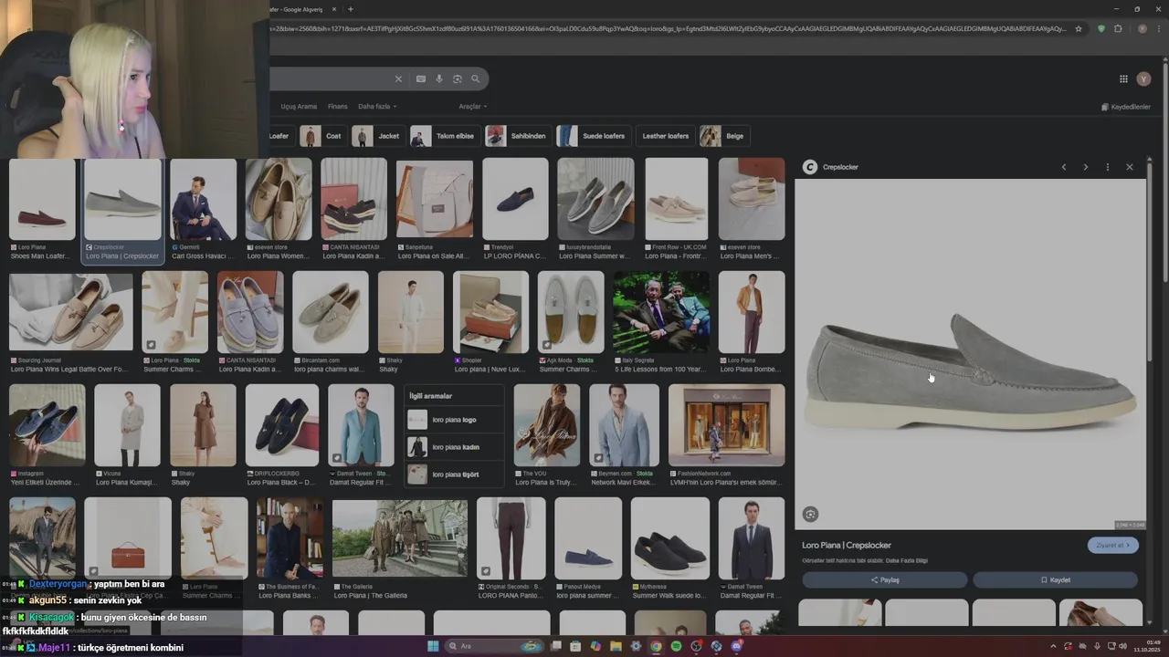This screenshot has height=657, width=1169.
Task: Open the Crepslocker source logo
Action: pos(809,167)
